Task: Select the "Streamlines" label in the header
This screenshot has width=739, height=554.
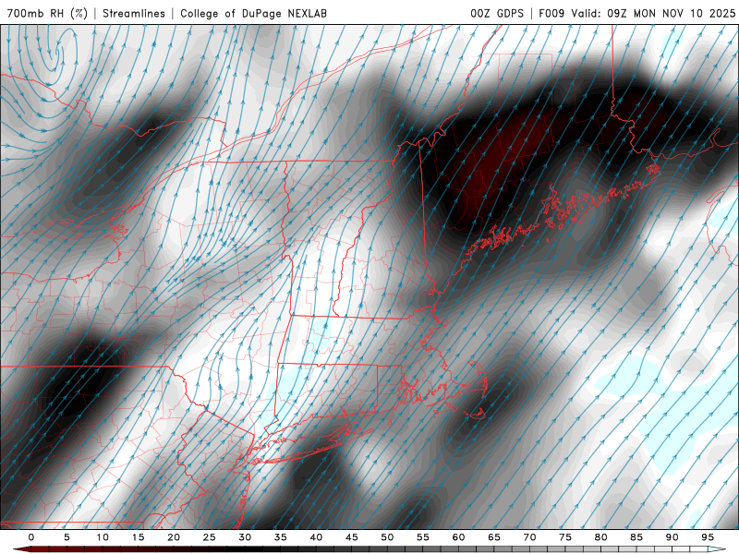Action: pos(134,13)
